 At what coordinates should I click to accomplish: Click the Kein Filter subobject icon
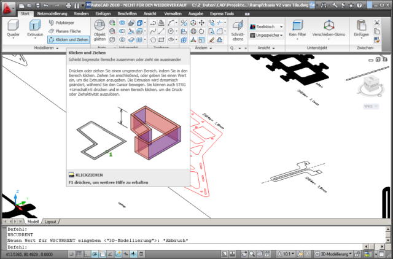click(297, 28)
